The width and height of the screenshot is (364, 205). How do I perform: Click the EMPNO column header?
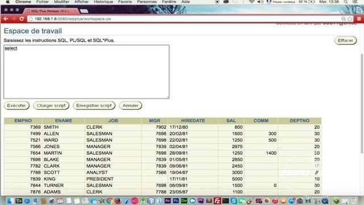pyautogui.click(x=23, y=121)
